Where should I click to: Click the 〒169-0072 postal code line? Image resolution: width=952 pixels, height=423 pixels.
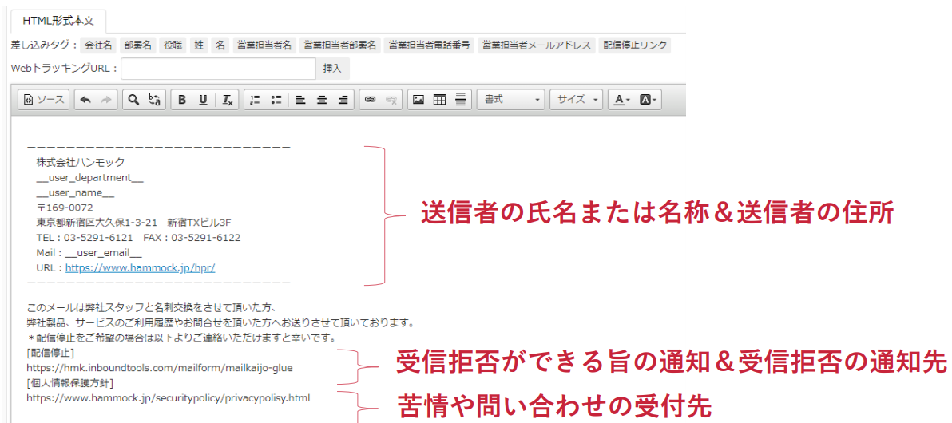point(65,208)
